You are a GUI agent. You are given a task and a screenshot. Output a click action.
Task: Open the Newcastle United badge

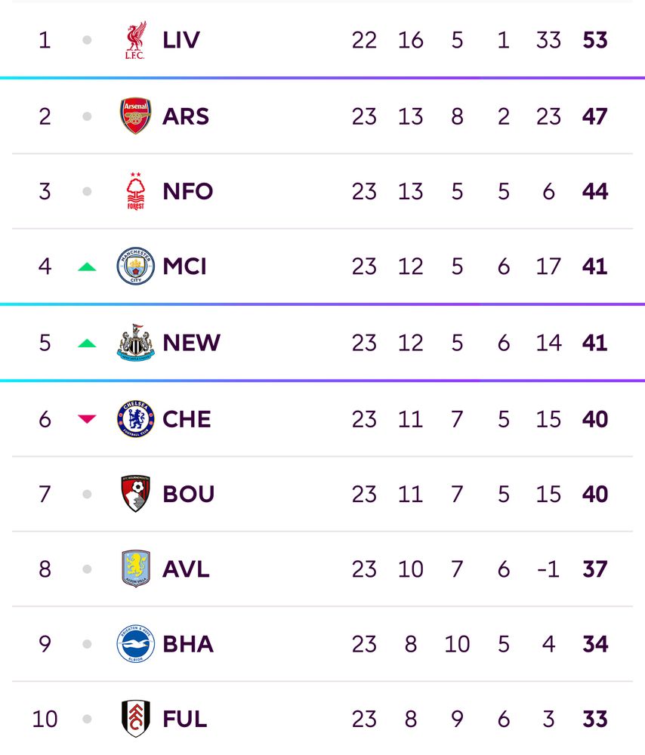pyautogui.click(x=136, y=343)
